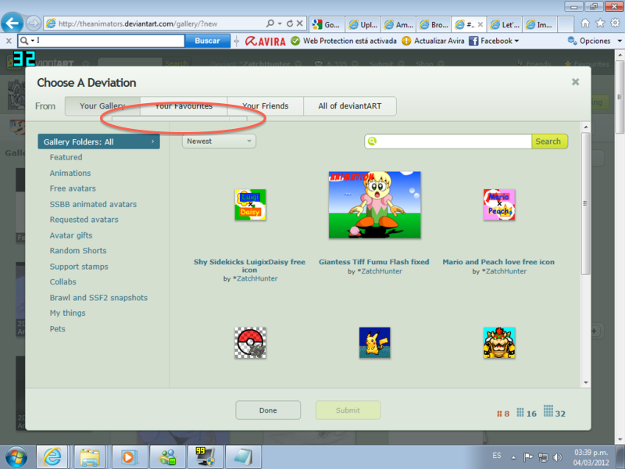Image resolution: width=625 pixels, height=469 pixels.
Task: Show hidden tray icons arrow
Action: 513,457
